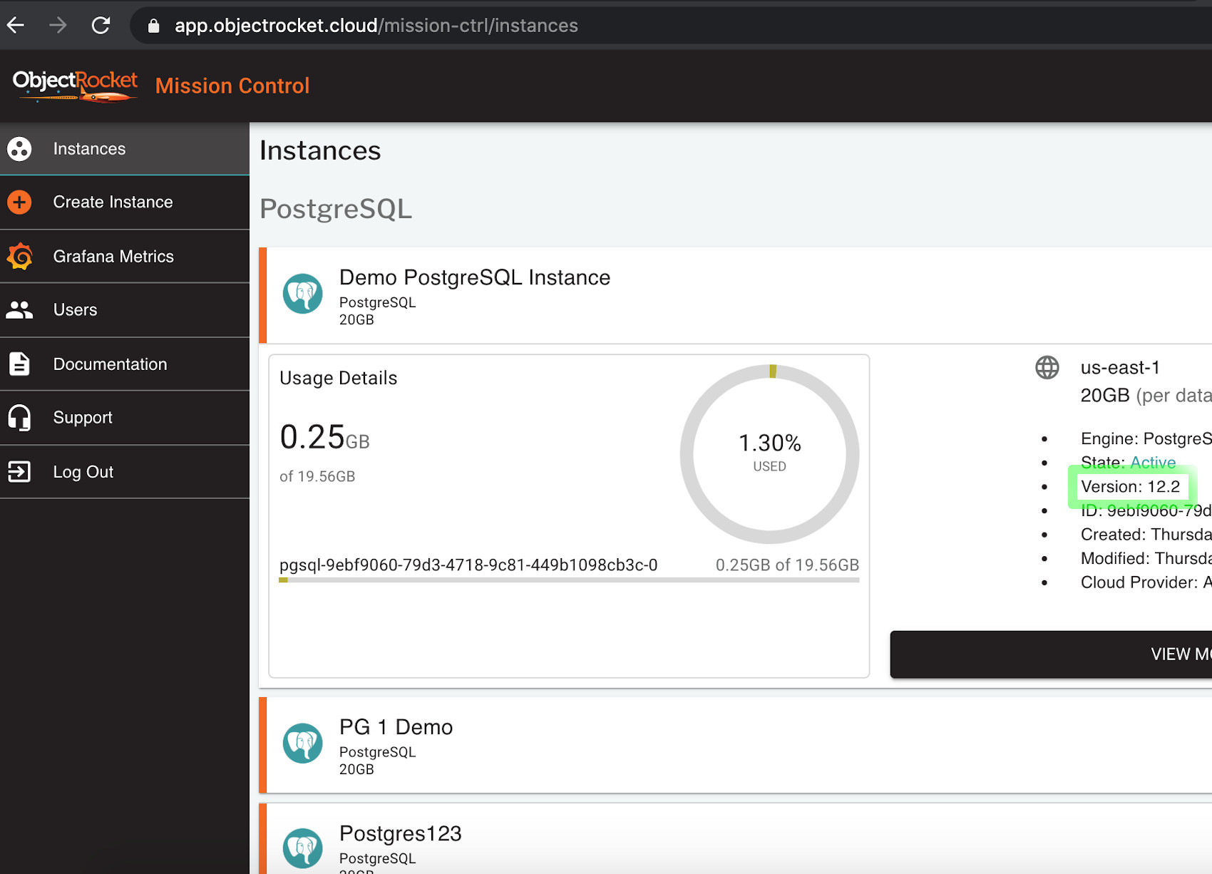Screen dimensions: 1212x874
Task: Click the Active state text
Action: [x=1153, y=463]
